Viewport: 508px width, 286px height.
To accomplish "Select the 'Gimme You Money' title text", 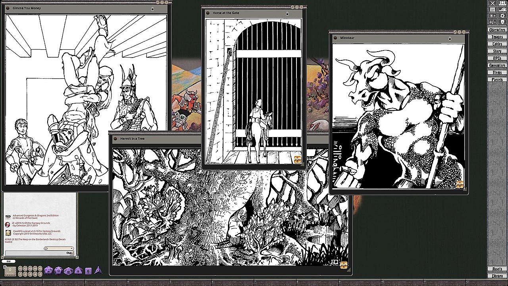I will click(27, 8).
